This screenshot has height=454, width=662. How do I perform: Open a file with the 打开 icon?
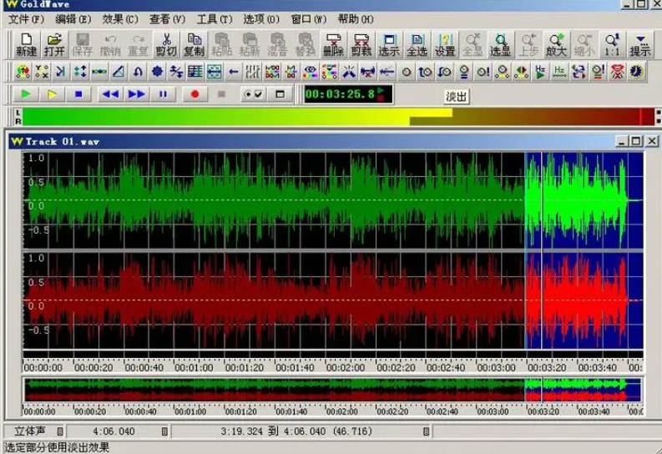click(x=54, y=45)
